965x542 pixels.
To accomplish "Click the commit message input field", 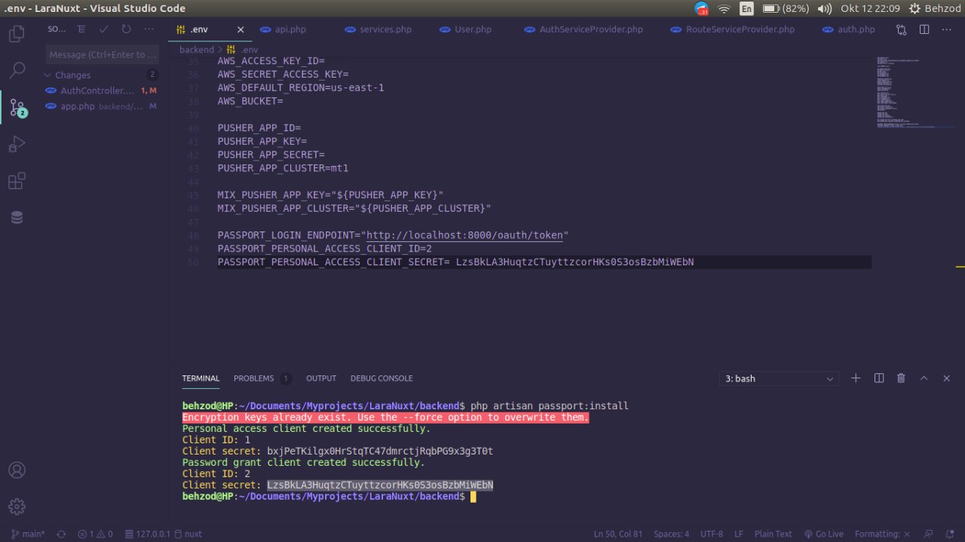I will coord(103,54).
